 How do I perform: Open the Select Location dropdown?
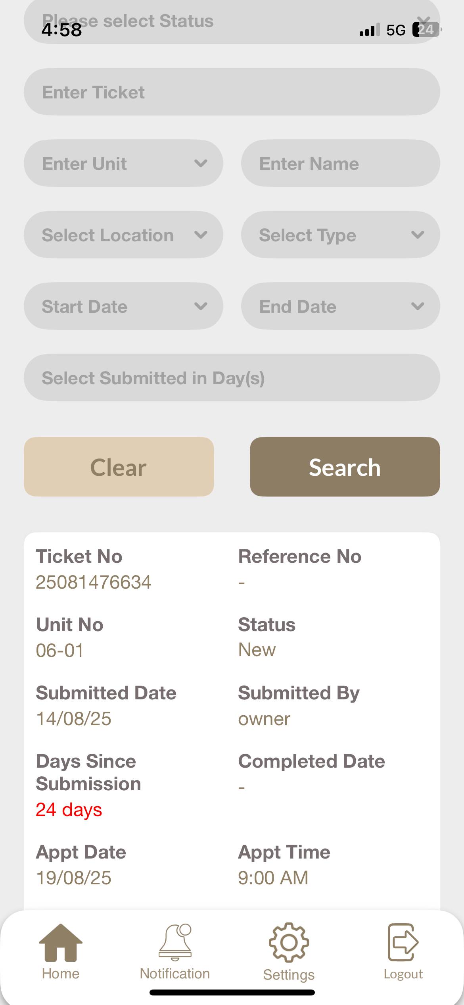pos(123,235)
